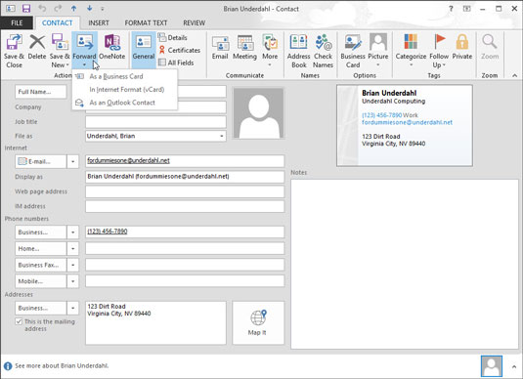
Task: Click the Business Fax... button
Action: (x=41, y=265)
